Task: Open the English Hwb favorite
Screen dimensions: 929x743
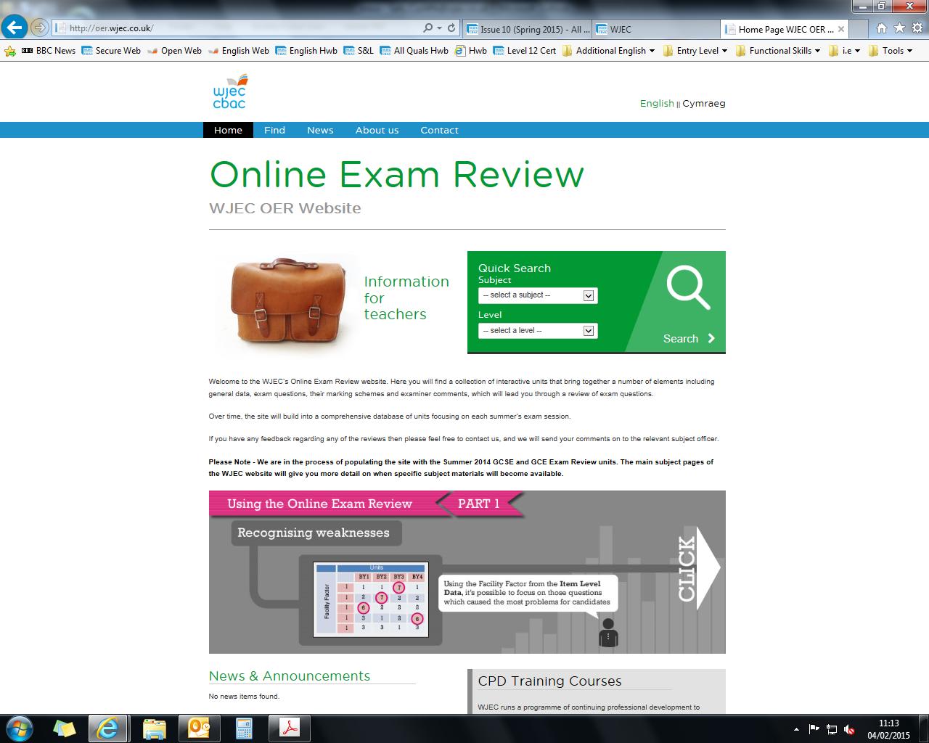Action: tap(306, 51)
